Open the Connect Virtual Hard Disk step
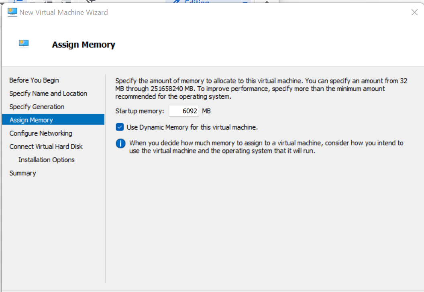424x292 pixels. pyautogui.click(x=46, y=147)
